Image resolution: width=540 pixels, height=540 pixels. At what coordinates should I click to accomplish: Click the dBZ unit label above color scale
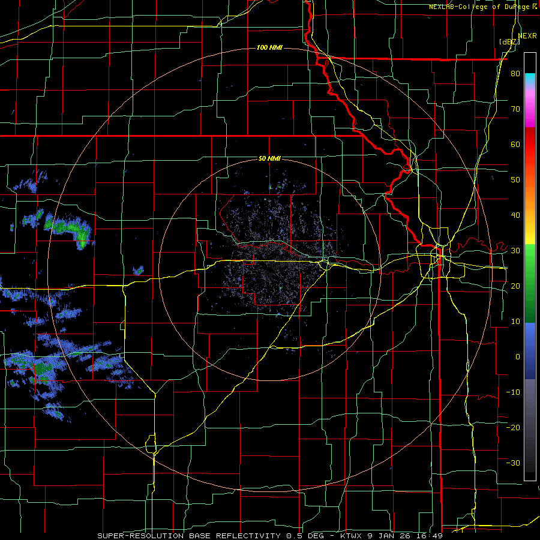tap(510, 41)
